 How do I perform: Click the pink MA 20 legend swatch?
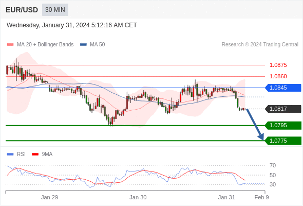tap(10, 45)
